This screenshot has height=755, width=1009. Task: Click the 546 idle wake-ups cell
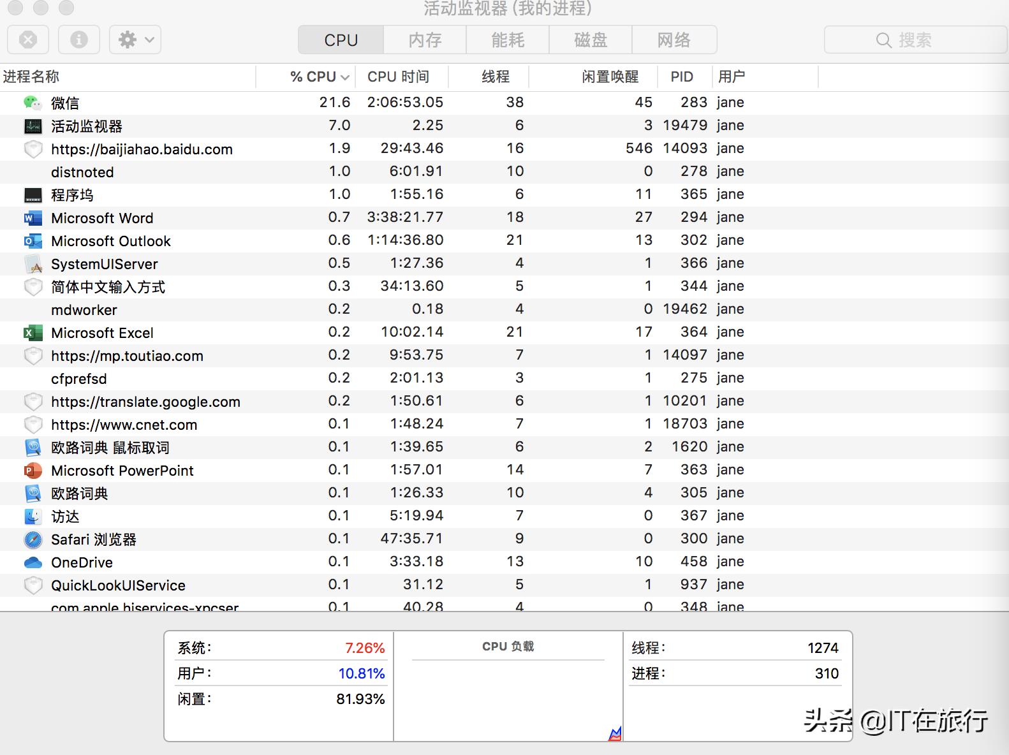click(639, 148)
